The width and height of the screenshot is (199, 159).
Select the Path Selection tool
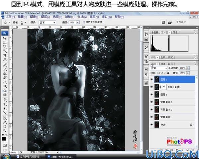point(5,108)
